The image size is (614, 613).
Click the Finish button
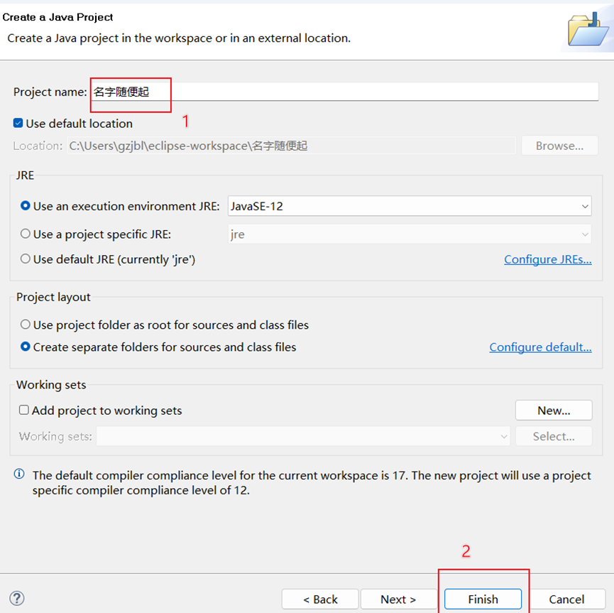483,599
